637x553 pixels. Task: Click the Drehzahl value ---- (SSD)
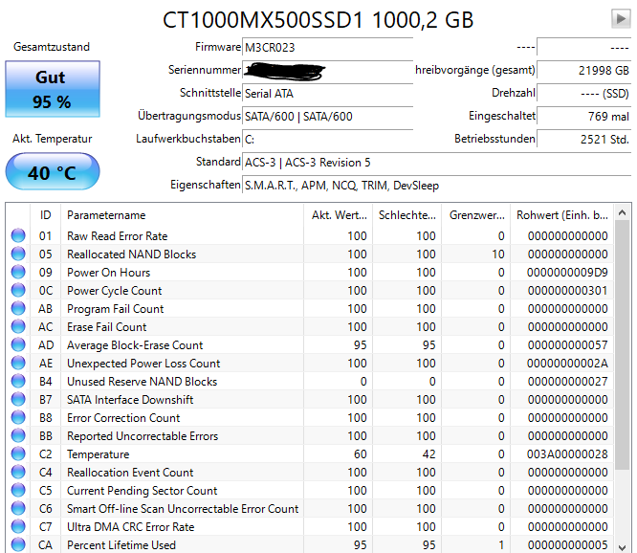[x=583, y=94]
